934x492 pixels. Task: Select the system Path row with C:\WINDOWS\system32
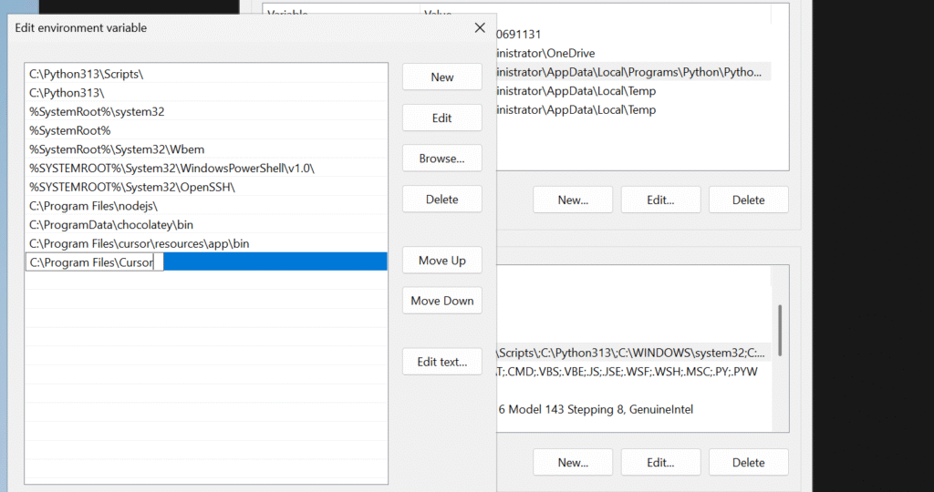tap(633, 353)
